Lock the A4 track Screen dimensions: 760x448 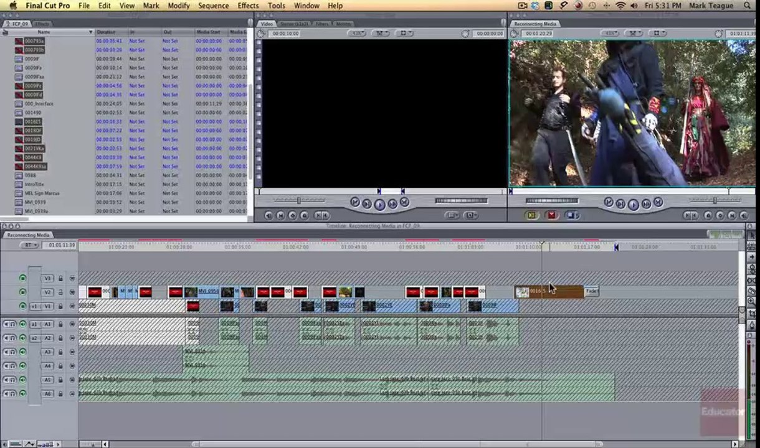point(61,366)
